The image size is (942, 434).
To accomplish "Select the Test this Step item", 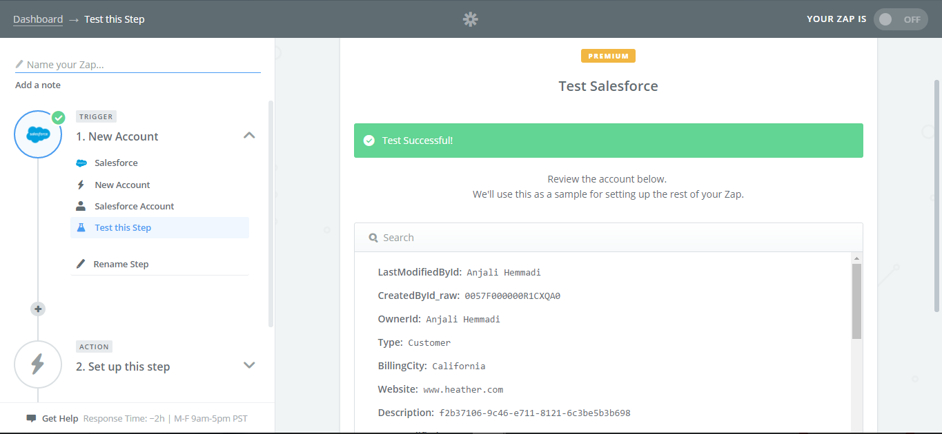I will point(159,227).
